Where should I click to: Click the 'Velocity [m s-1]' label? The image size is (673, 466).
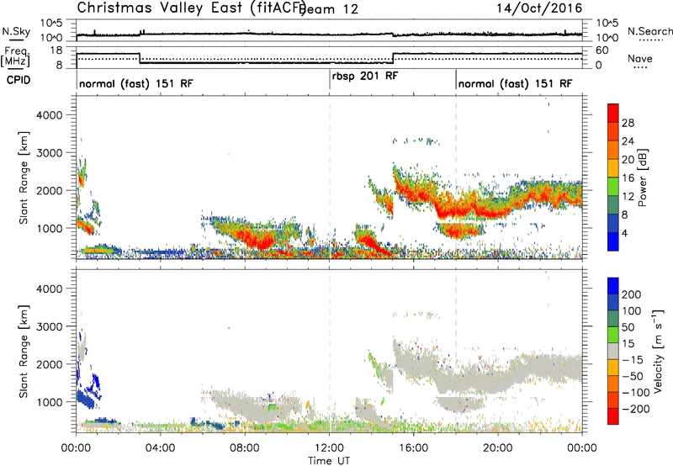click(x=658, y=351)
